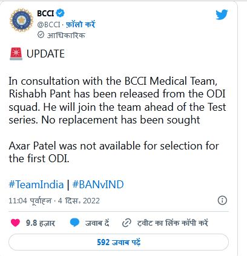
Task: Open the tweet info circle icon
Action: tap(222, 200)
